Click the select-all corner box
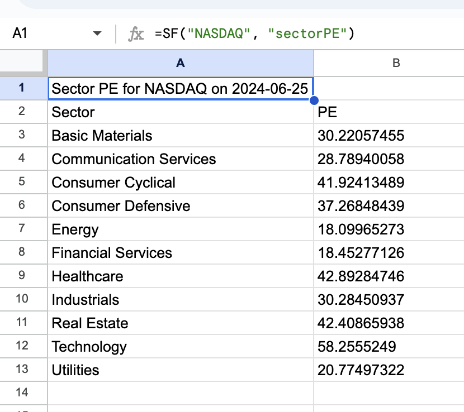The width and height of the screenshot is (464, 412). pyautogui.click(x=22, y=62)
